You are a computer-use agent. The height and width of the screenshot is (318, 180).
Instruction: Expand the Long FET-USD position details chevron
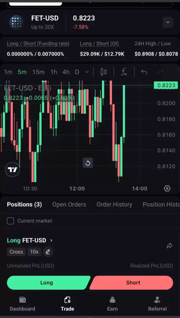[x=51, y=240]
